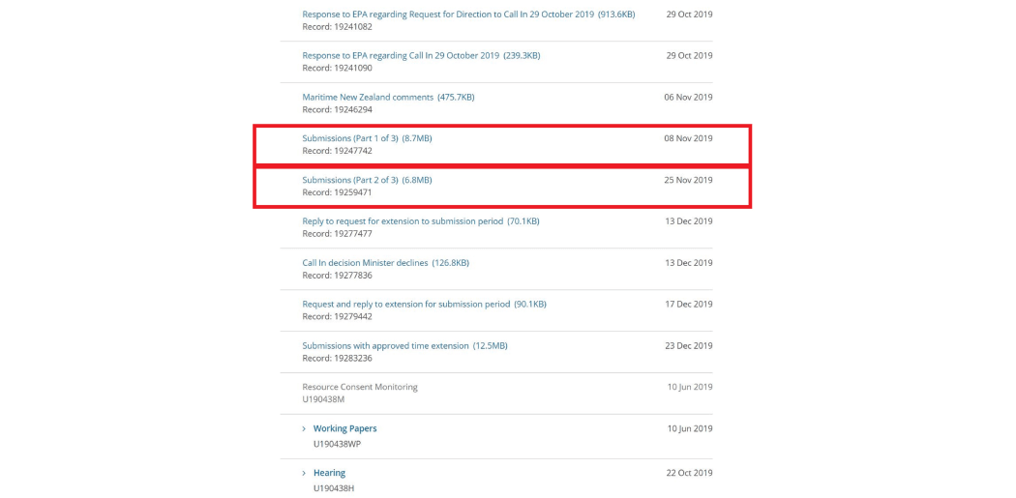The height and width of the screenshot is (498, 1016).
Task: Open Submissions with approved time extension file
Action: (x=404, y=346)
